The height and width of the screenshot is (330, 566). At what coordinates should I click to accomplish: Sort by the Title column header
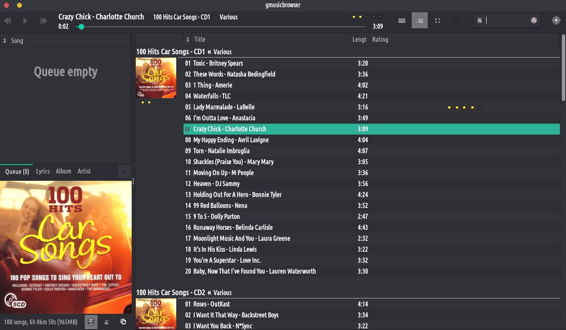coord(270,39)
